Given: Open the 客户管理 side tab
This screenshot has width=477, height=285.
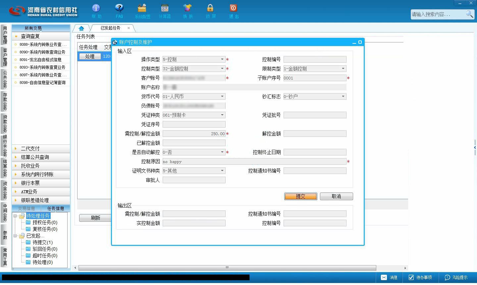Looking at the screenshot, I should (x=5, y=57).
